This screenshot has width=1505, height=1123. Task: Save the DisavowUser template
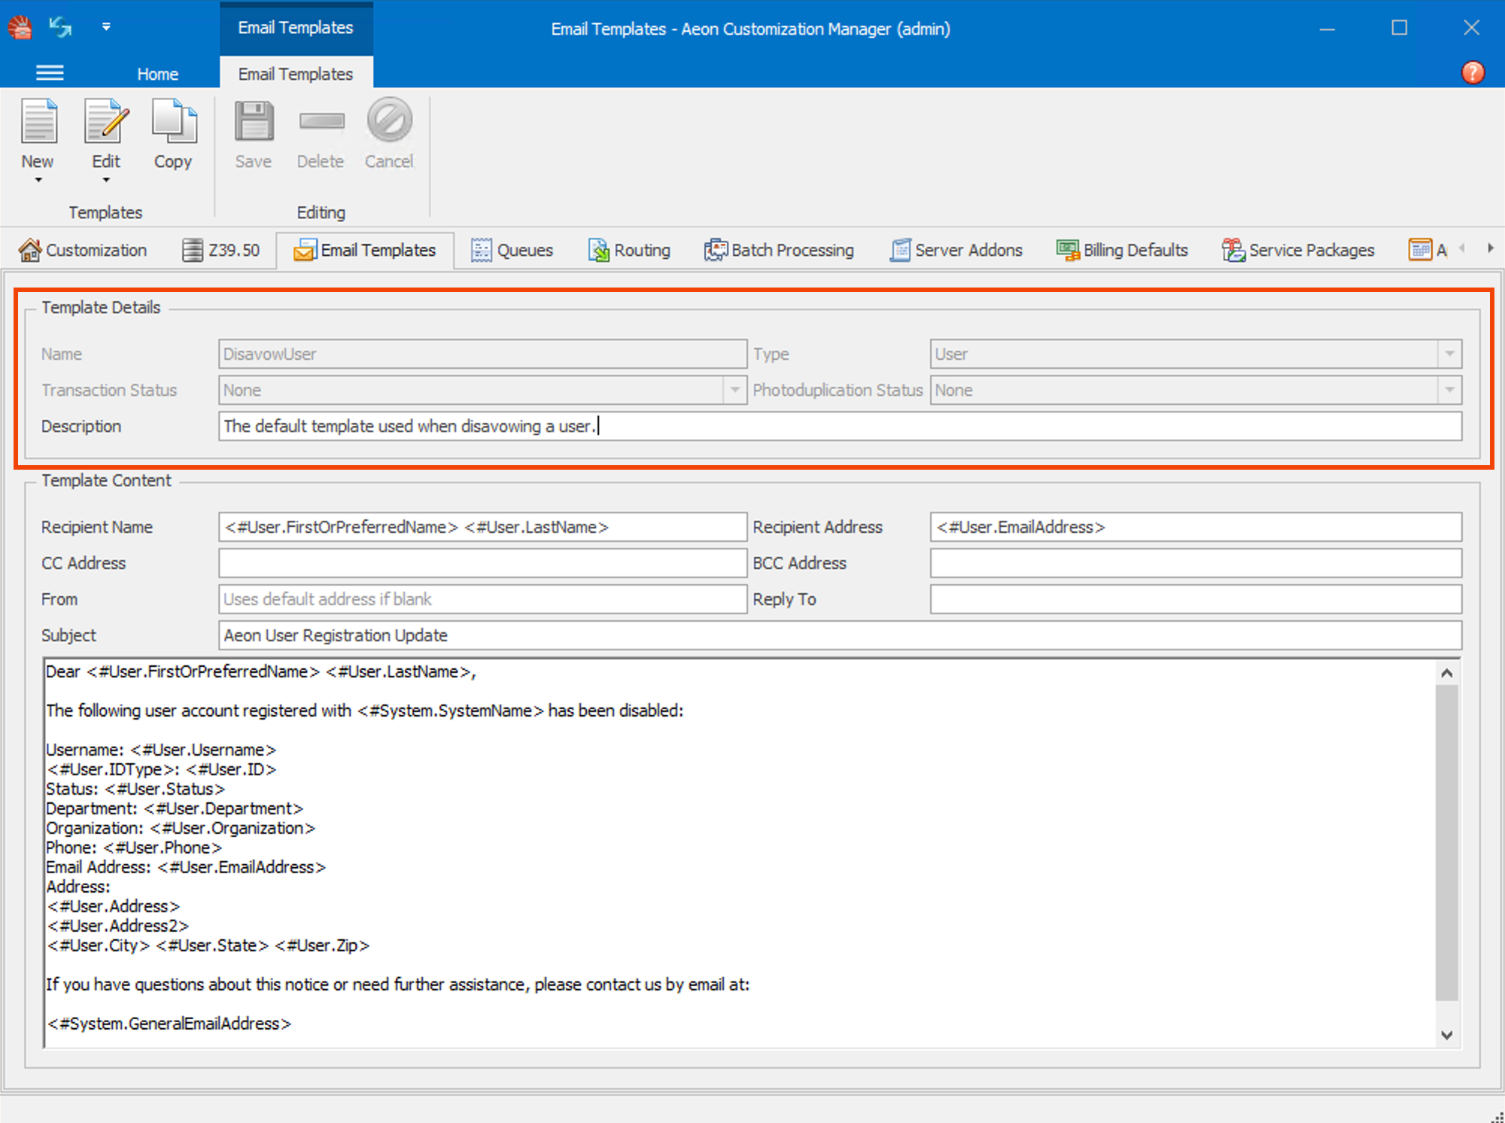(x=253, y=135)
